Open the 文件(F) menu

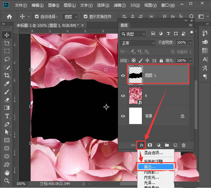point(21,5)
